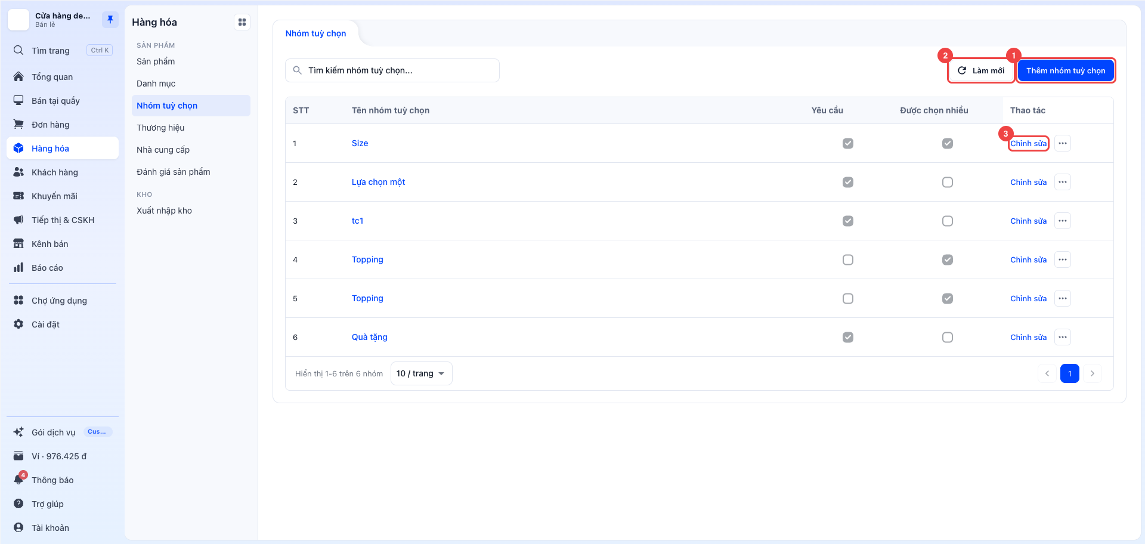Open the 10 / trang page size dropdown

[x=421, y=373]
